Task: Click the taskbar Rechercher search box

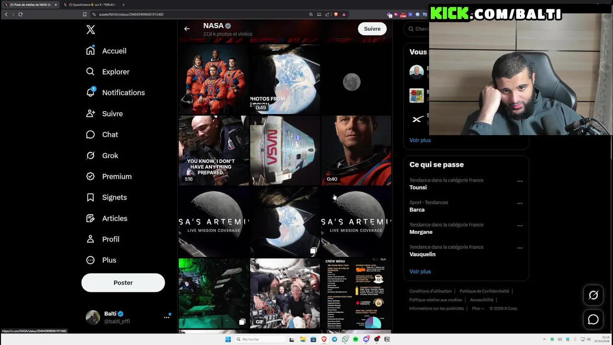Action: point(259,339)
